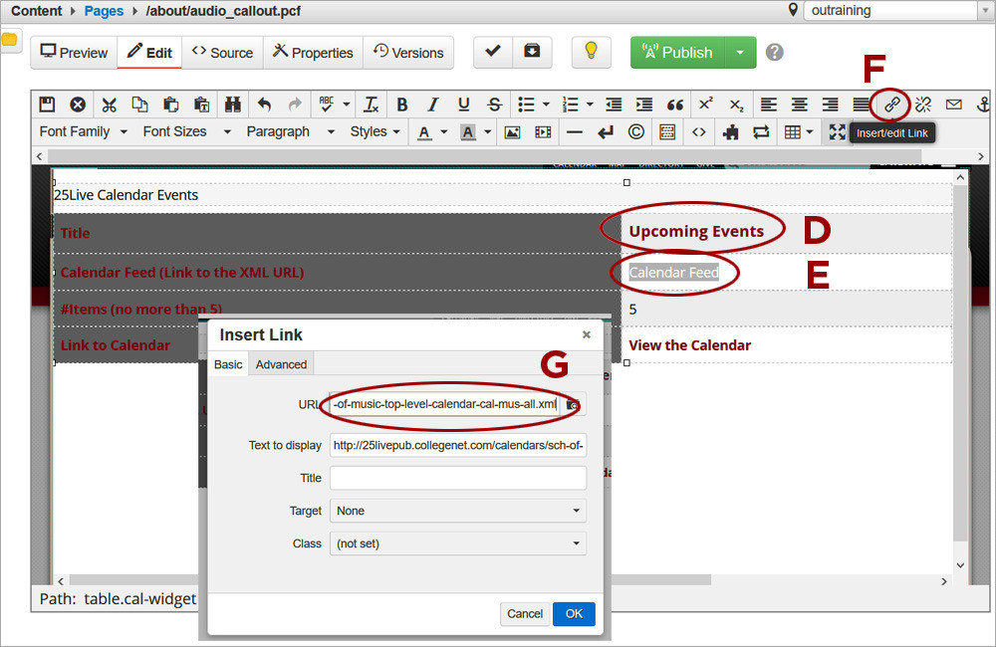Click the Horizontal line icon
The width and height of the screenshot is (996, 647).
(x=575, y=132)
